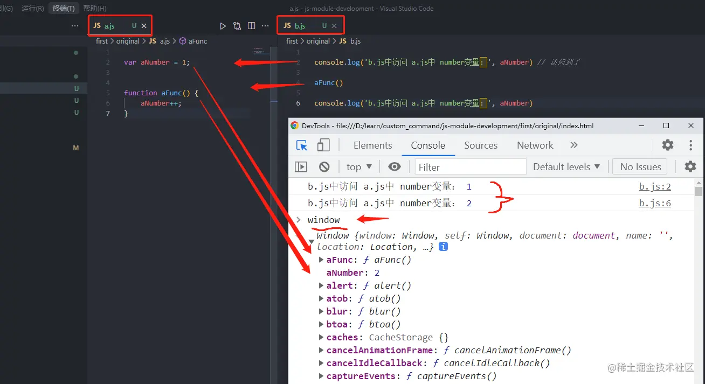Collapse the Window object
Viewport: 705px width, 384px height.
click(311, 242)
